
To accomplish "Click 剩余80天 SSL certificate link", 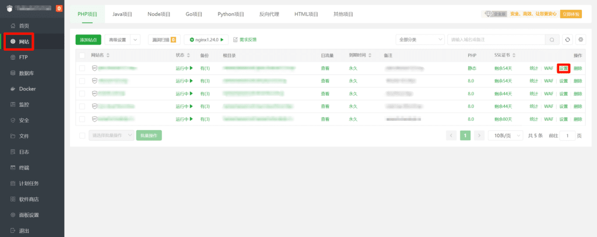I will click(503, 119).
